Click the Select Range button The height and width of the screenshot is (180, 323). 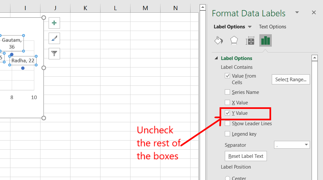tap(291, 80)
